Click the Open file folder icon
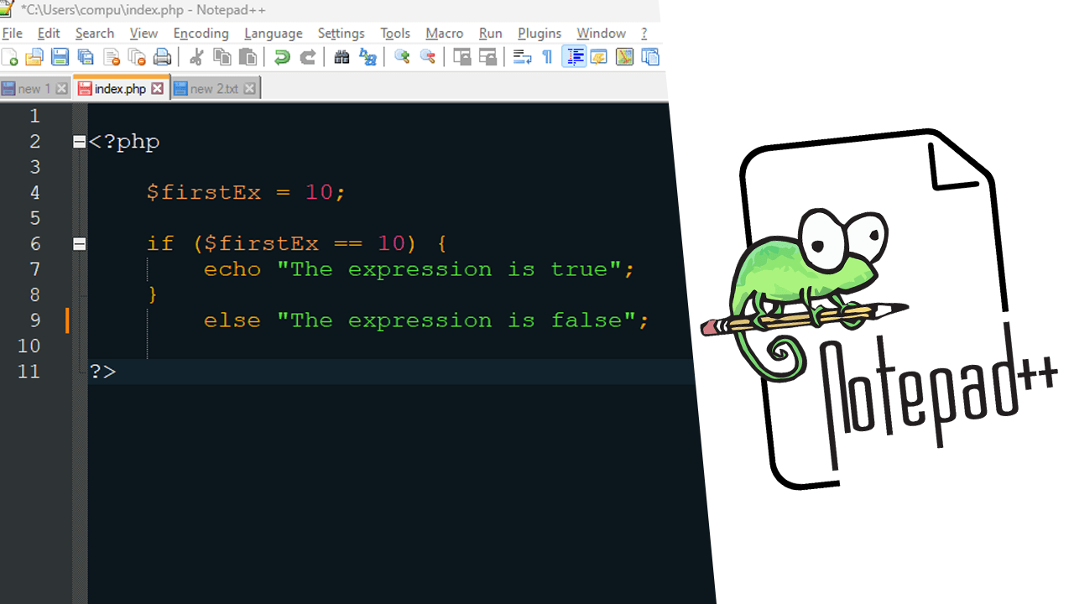The height and width of the screenshot is (604, 1074). pyautogui.click(x=34, y=57)
